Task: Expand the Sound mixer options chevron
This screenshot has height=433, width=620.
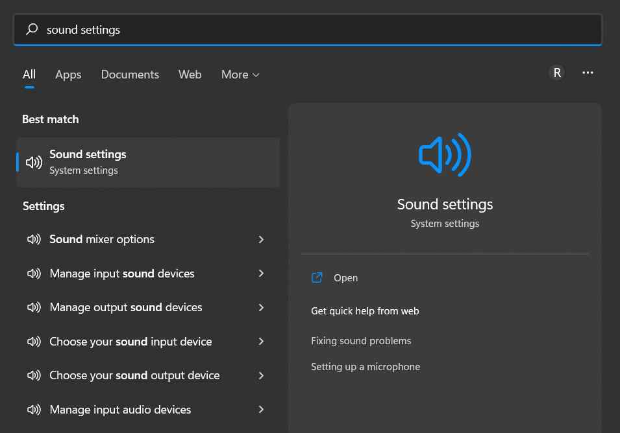Action: [x=261, y=239]
